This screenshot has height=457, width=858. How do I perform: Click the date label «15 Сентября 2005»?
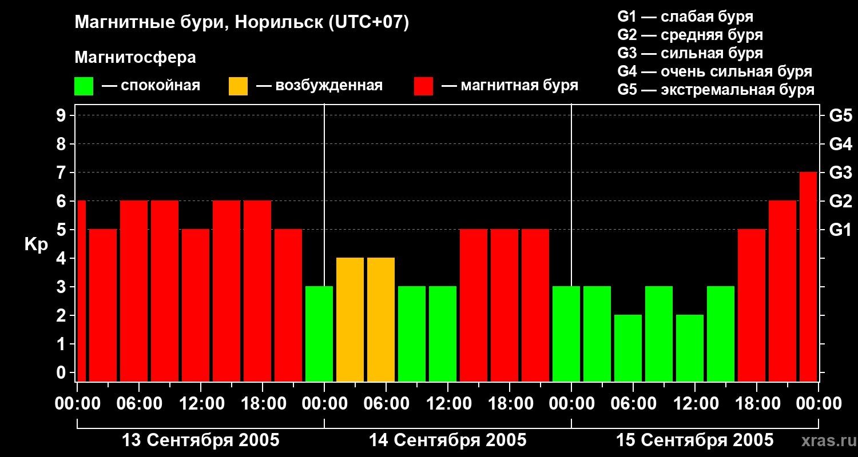coord(695,440)
